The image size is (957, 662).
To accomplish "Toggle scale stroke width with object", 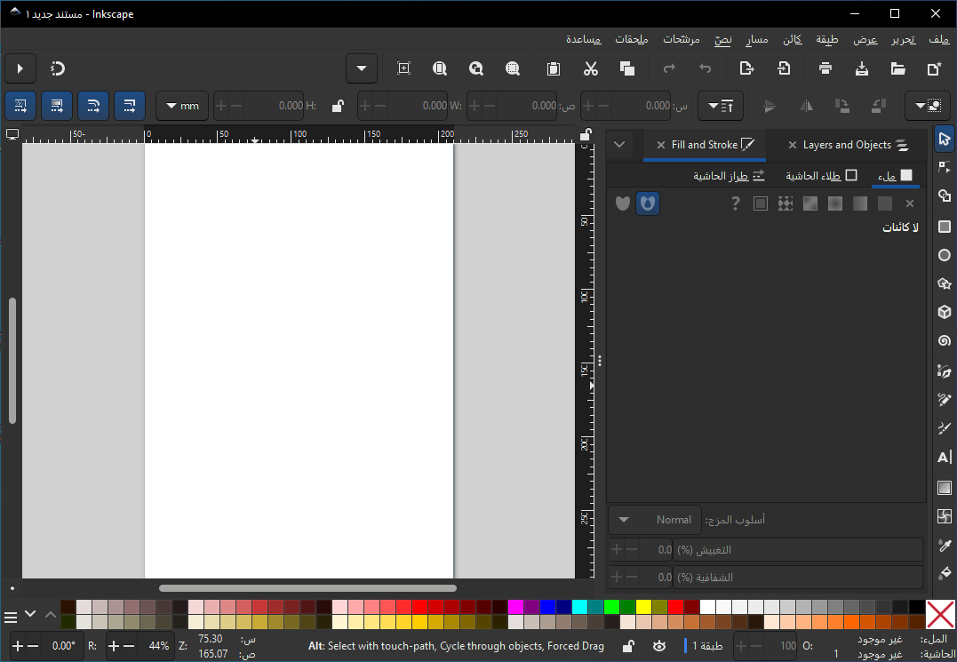I will (x=130, y=106).
